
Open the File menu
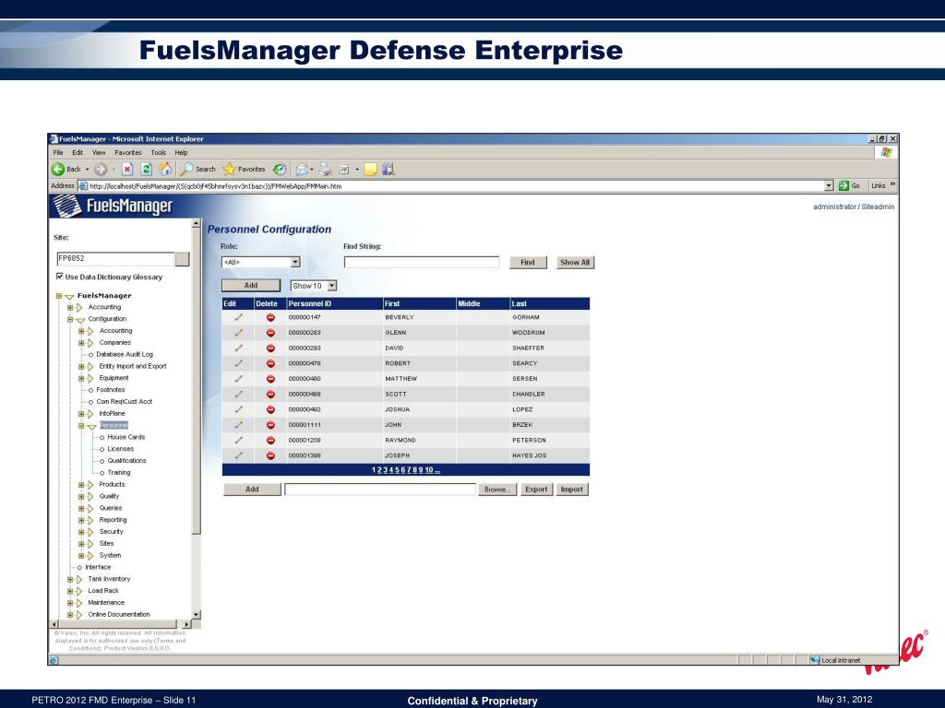(x=58, y=153)
